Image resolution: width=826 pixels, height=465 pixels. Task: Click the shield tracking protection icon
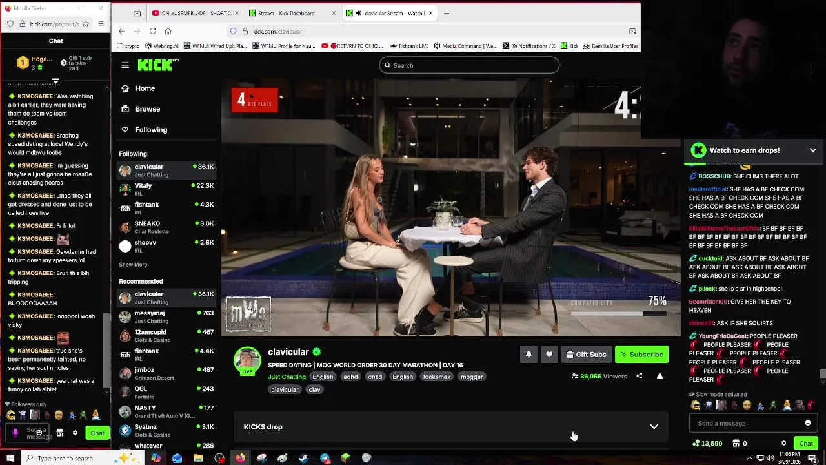pyautogui.click(x=233, y=31)
